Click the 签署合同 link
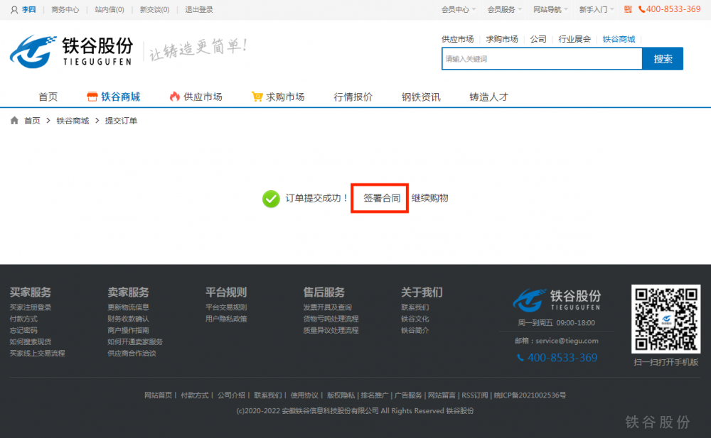 click(x=382, y=198)
